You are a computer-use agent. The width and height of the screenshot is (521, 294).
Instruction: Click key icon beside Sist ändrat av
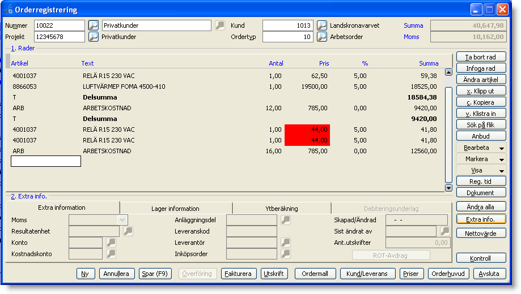tap(444, 231)
